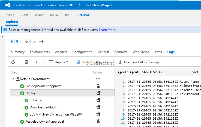Viewport: 201px width, 127px height.
Task: Switch to the Logs tab
Action: click(171, 52)
